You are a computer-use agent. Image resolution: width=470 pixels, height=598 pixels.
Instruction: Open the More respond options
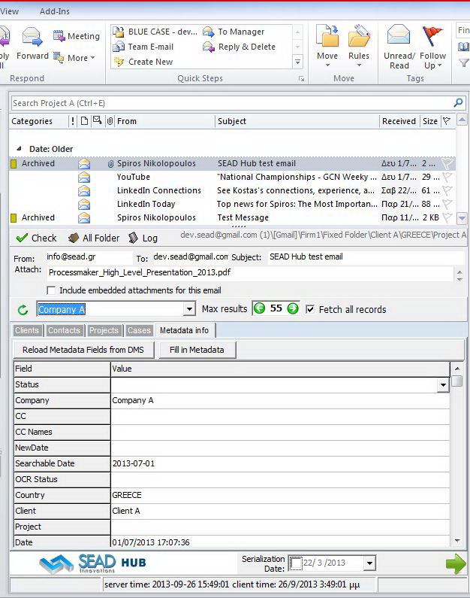(74, 58)
